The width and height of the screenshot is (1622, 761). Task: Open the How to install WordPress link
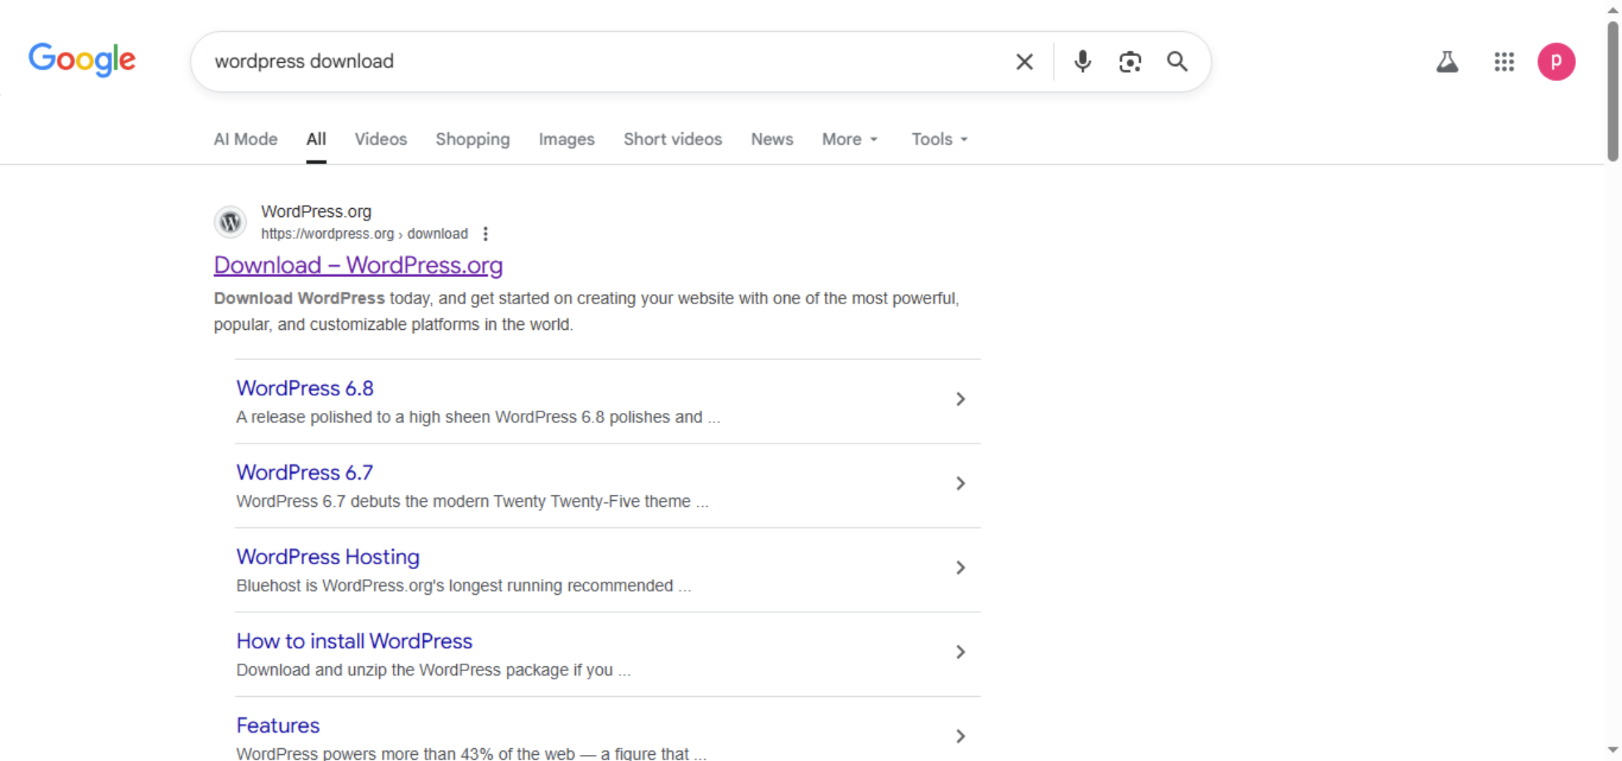(353, 641)
